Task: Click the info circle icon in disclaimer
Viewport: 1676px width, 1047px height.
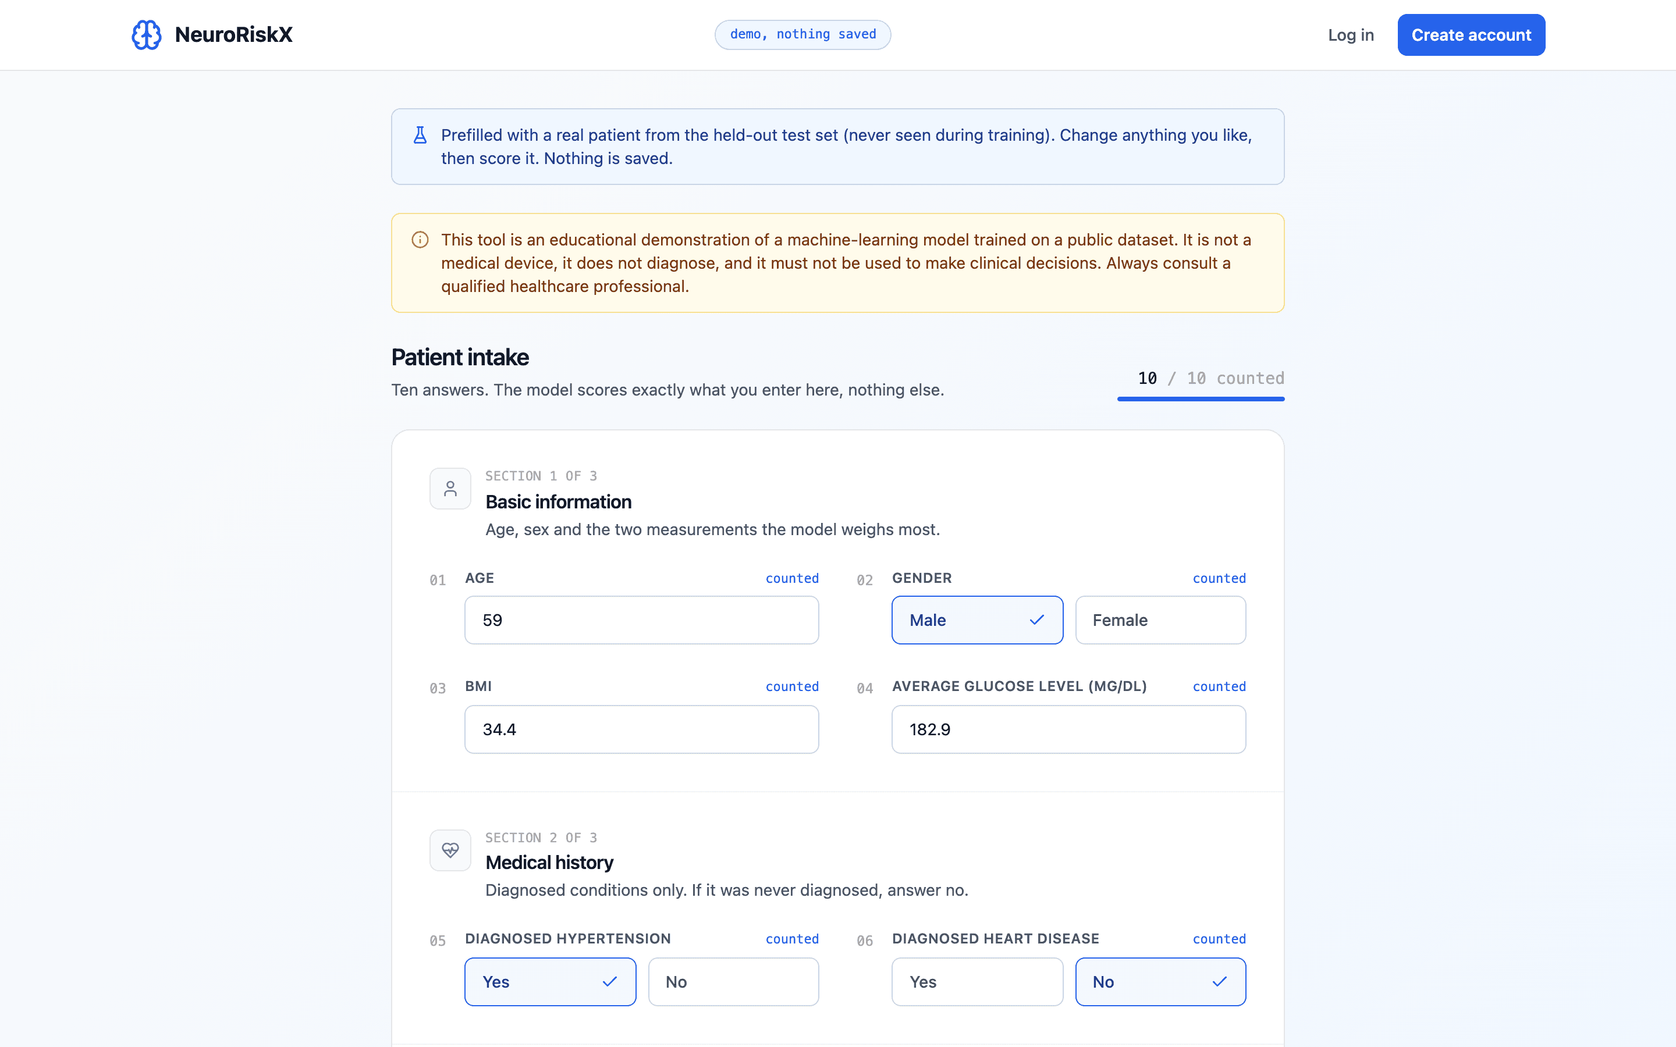Action: pyautogui.click(x=420, y=240)
